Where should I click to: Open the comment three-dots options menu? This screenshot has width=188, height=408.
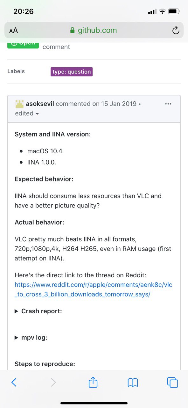tap(168, 104)
